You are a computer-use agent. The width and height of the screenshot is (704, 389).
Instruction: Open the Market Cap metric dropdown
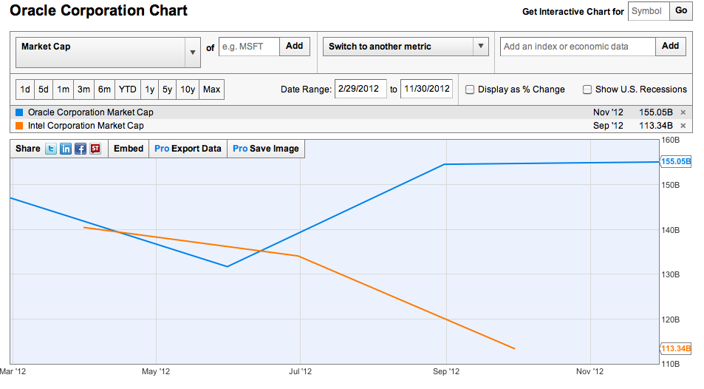[108, 53]
